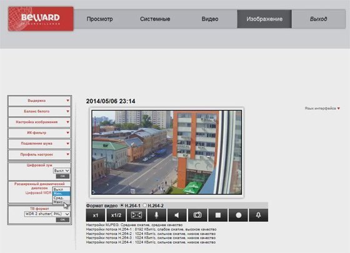Screen dimensions: 350x253
Task: Take a snapshot with the camera icon
Action: pos(197,215)
